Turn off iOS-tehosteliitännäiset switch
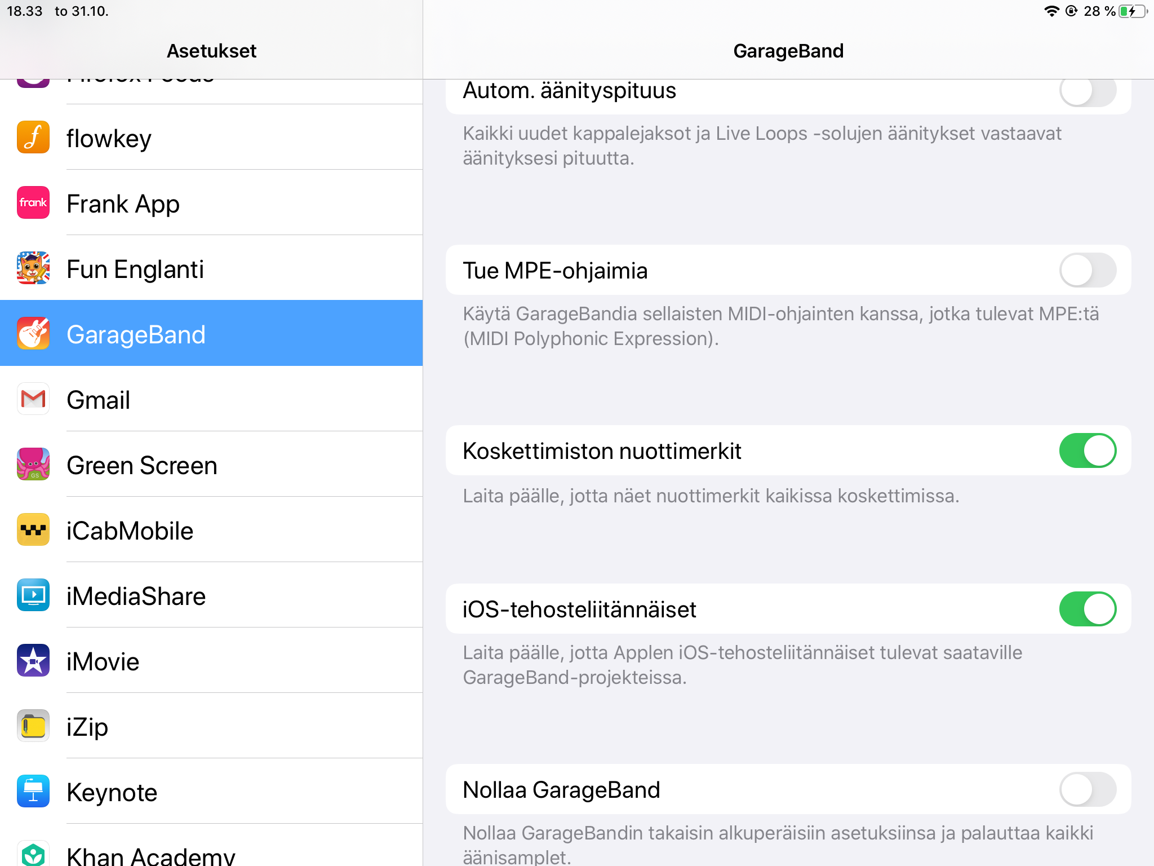 tap(1087, 609)
